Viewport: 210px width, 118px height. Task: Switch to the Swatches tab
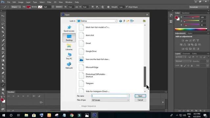pyautogui.click(x=185, y=13)
